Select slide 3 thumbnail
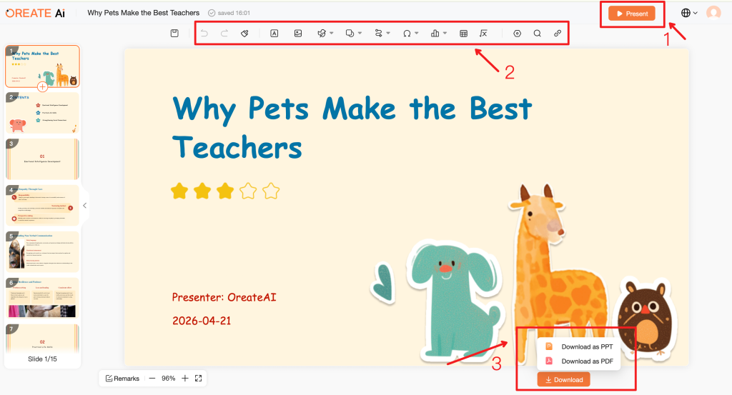 [42, 159]
